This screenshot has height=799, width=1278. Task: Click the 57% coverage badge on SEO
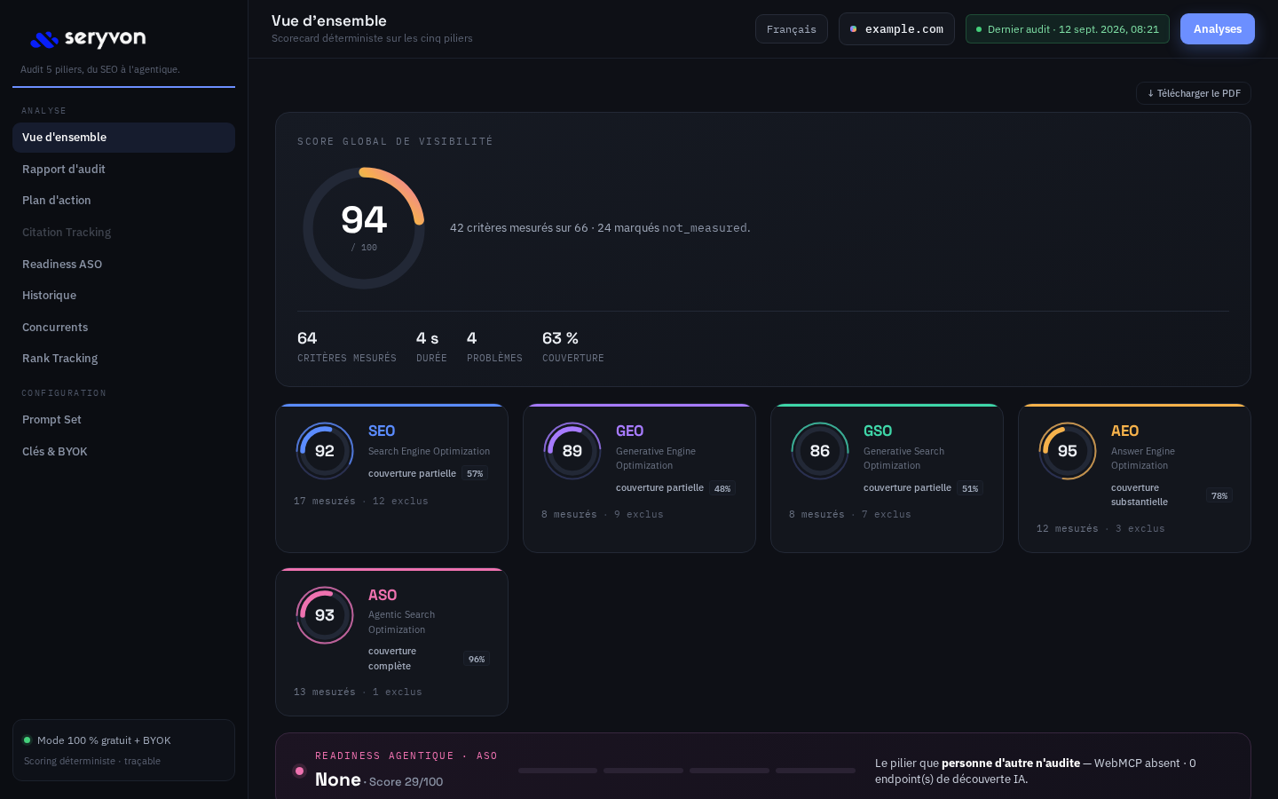point(475,474)
